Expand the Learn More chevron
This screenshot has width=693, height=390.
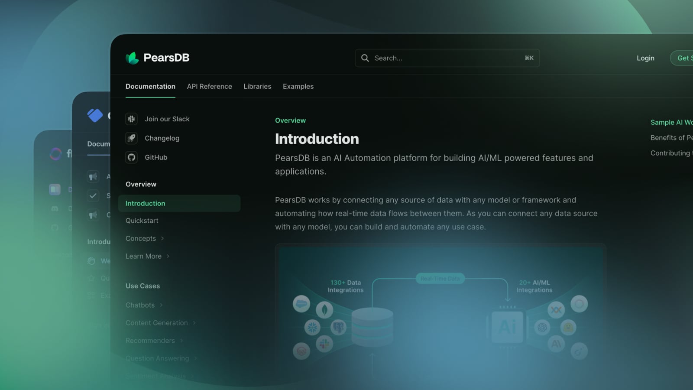tap(168, 256)
